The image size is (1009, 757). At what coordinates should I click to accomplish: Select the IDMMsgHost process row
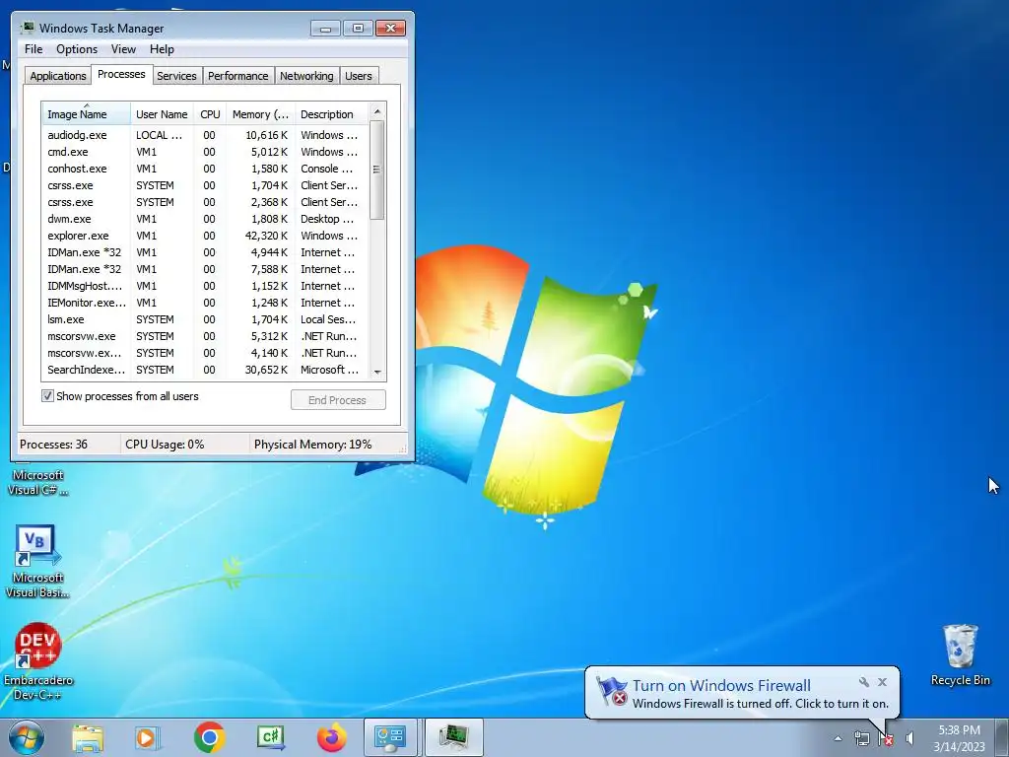pyautogui.click(x=205, y=286)
